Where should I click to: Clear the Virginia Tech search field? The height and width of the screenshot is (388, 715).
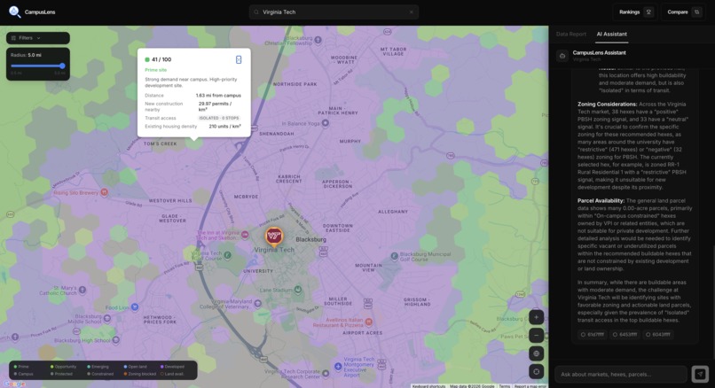click(x=411, y=12)
